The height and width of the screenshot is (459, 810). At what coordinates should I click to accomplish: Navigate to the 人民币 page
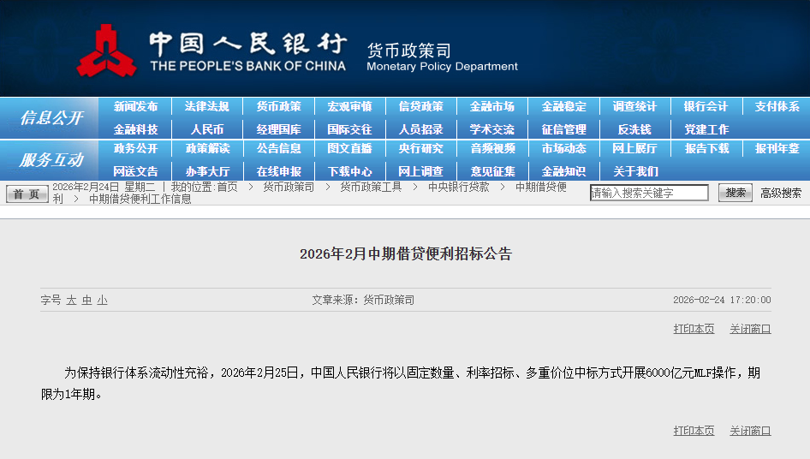pos(207,129)
